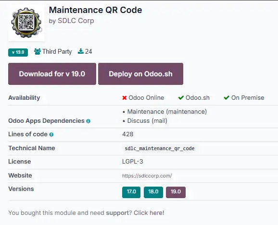Image resolution: width=278 pixels, height=225 pixels.
Task: Select the Discuss (mail) dependency
Action: click(x=147, y=121)
